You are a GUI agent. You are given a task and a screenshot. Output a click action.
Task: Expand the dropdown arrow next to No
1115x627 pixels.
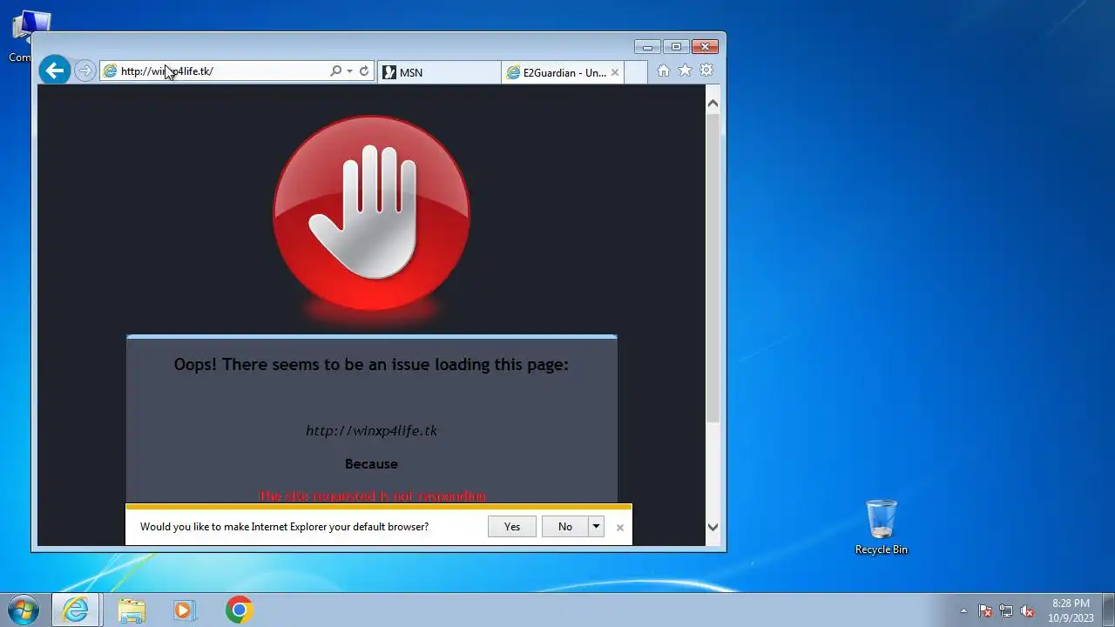point(597,526)
